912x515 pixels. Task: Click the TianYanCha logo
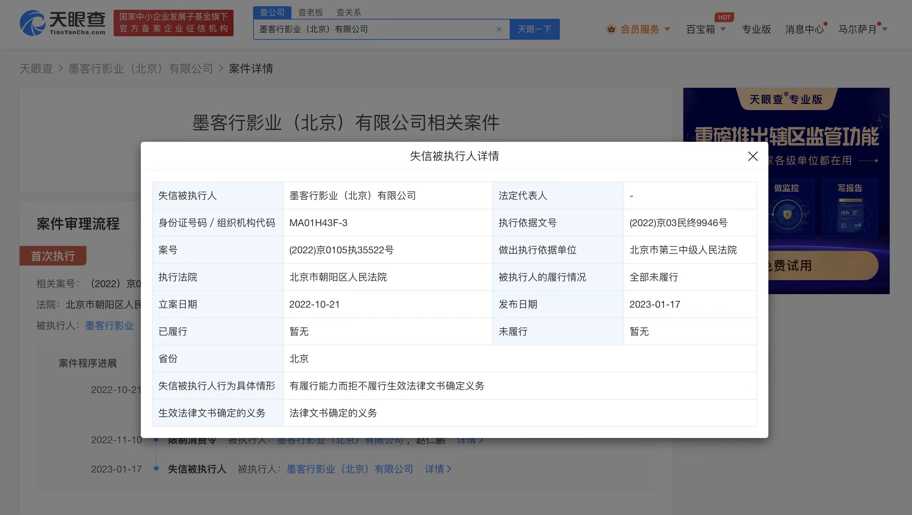(x=62, y=23)
